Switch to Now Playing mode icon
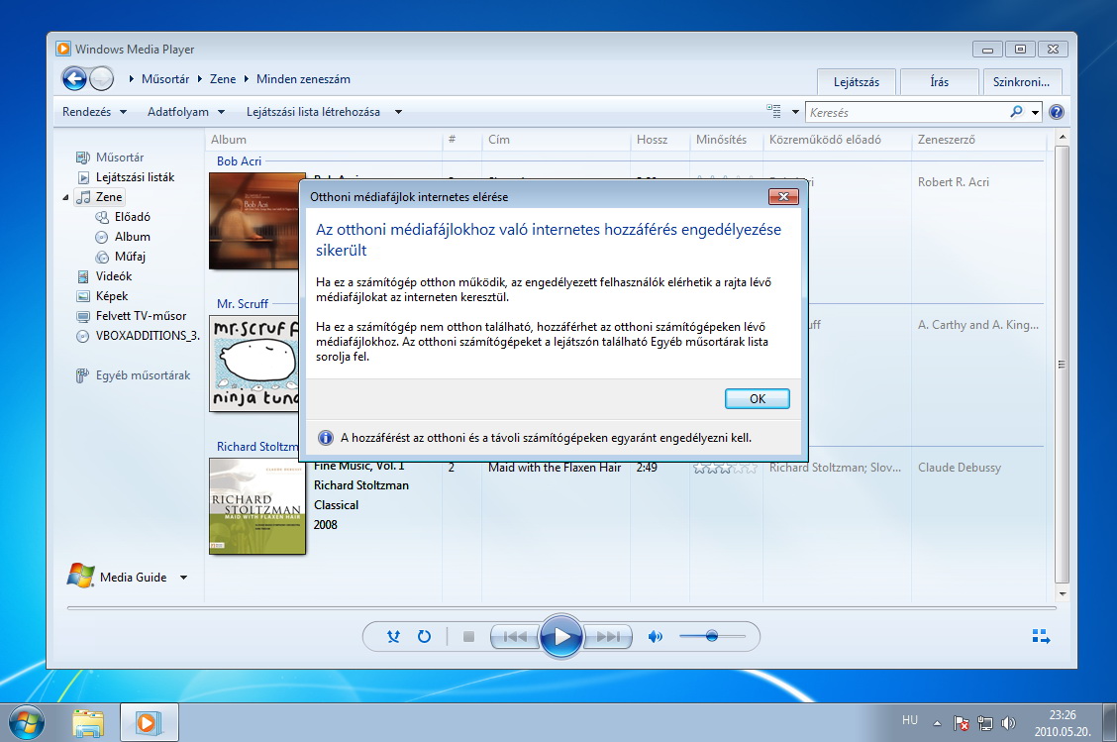The width and height of the screenshot is (1117, 742). [1040, 636]
